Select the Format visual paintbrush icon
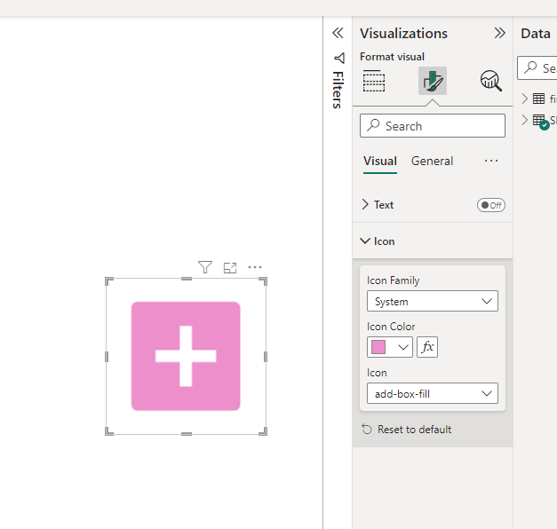The width and height of the screenshot is (557, 529). point(433,81)
